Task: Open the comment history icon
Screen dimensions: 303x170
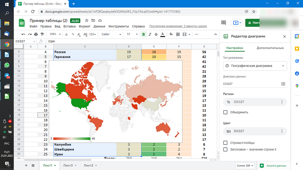Action: (x=224, y=23)
